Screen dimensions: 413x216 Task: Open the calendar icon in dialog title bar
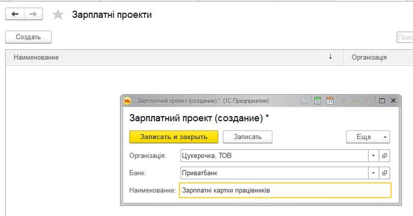click(x=330, y=101)
